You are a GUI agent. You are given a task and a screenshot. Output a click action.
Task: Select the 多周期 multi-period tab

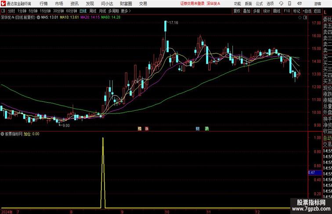[x=113, y=11]
